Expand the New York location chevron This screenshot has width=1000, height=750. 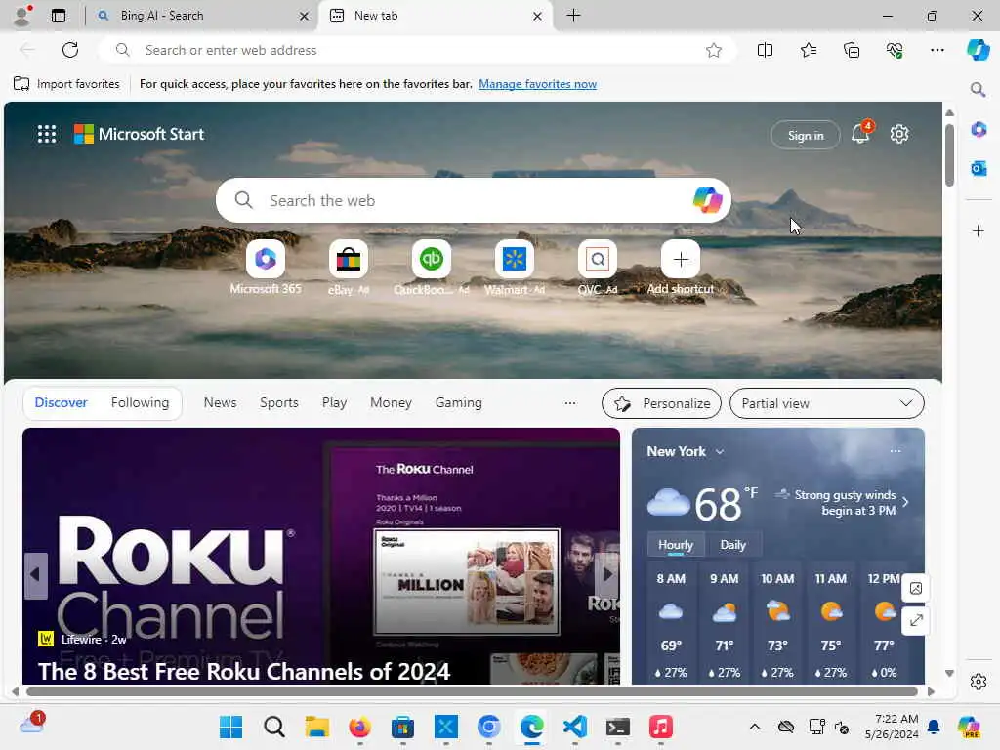[x=720, y=451]
